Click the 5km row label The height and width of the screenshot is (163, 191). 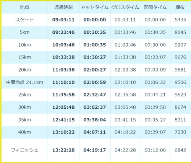point(24,32)
